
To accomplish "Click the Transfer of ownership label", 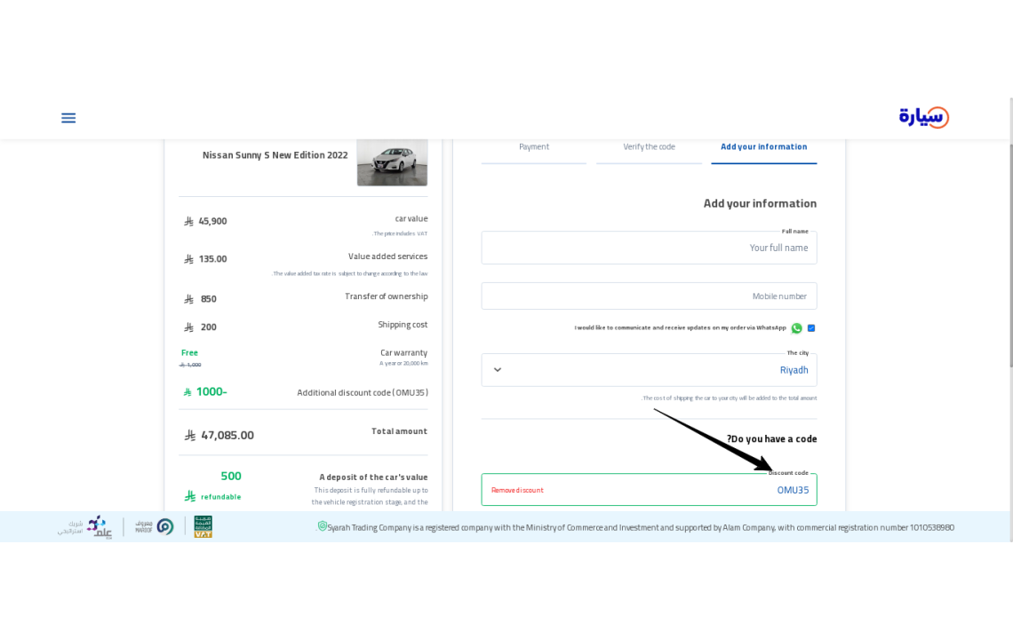I will point(387,296).
